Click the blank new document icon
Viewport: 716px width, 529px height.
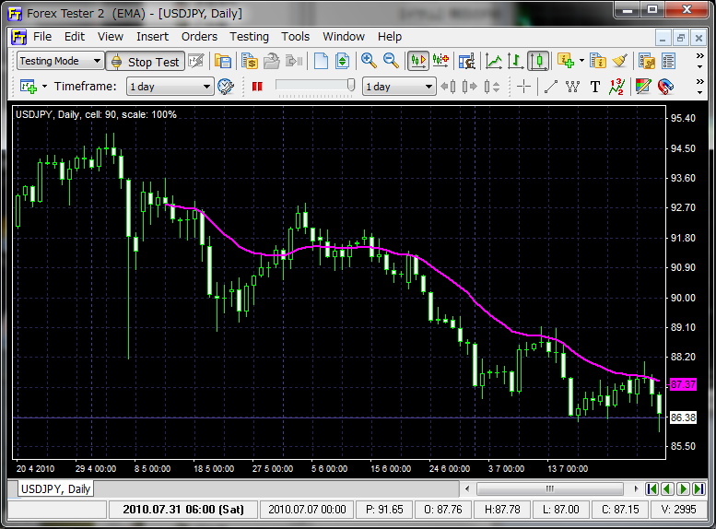(x=321, y=61)
